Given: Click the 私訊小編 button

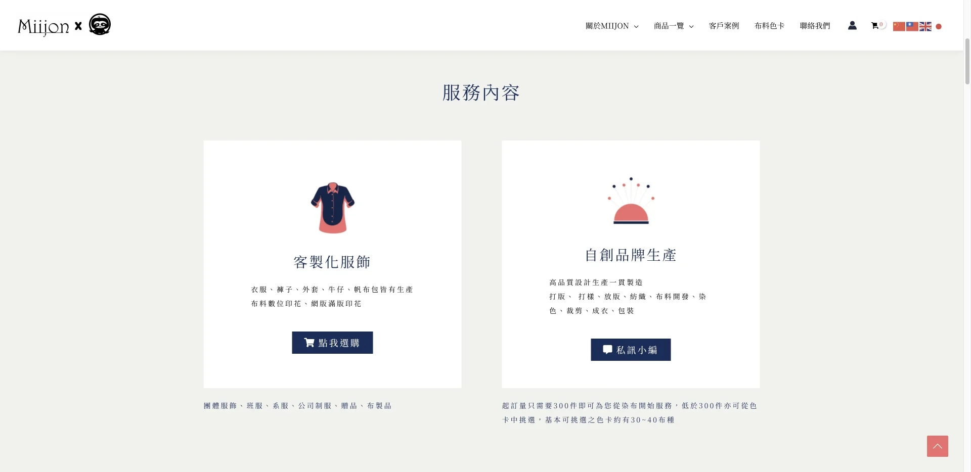Looking at the screenshot, I should [x=631, y=350].
